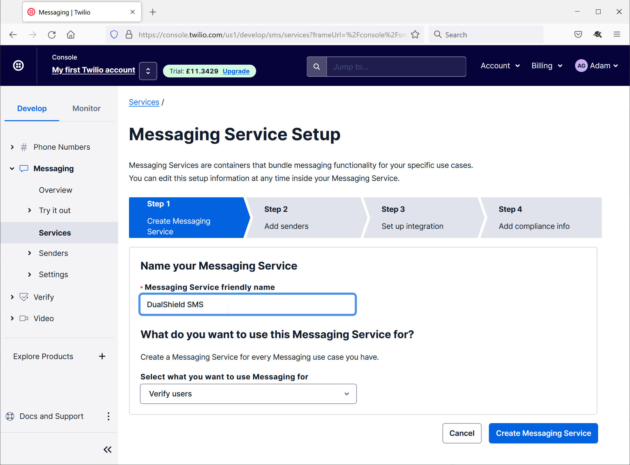630x465 pixels.
Task: Collapse the sidebar with double-chevron icon
Action: 107,450
